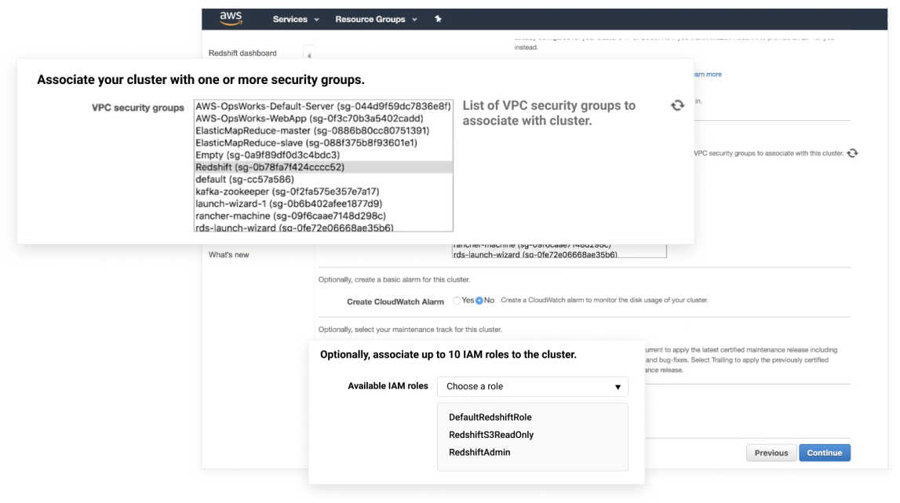Refresh the VPC security groups list in popup
The width and height of the screenshot is (900, 503).
(677, 105)
